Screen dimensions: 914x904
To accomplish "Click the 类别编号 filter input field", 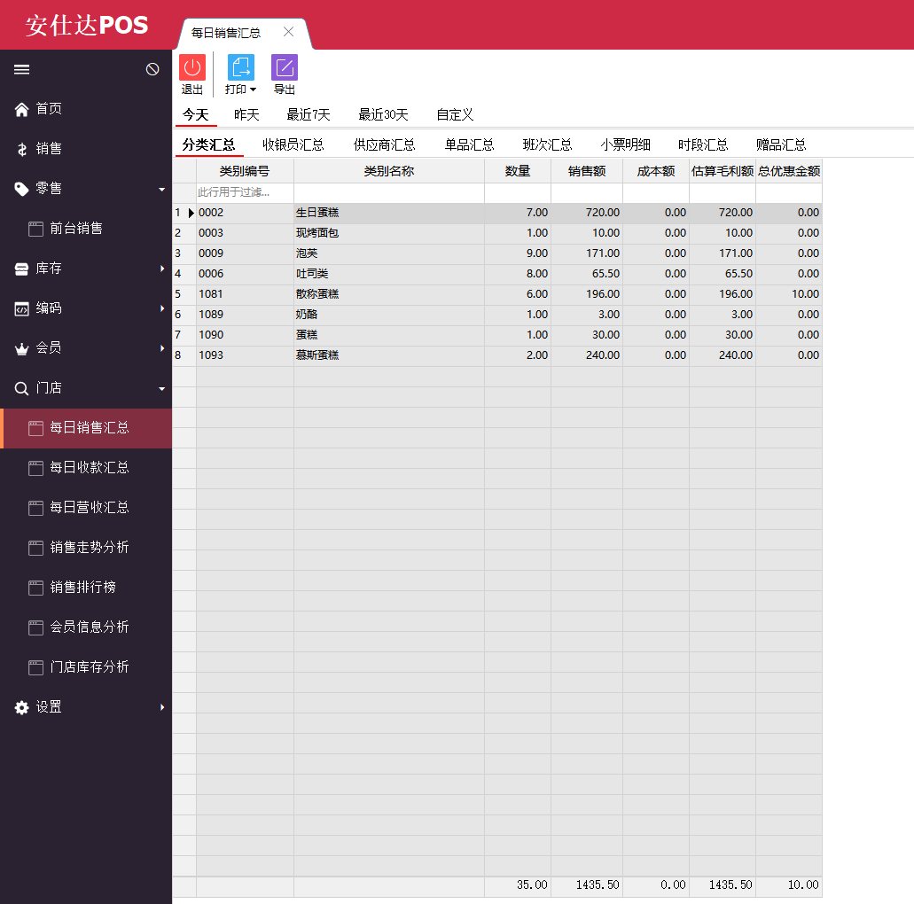I will point(245,192).
